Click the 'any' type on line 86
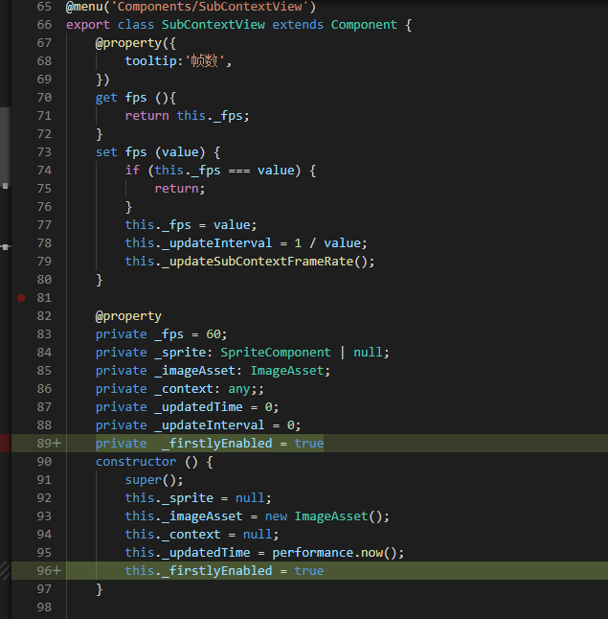Viewport: 608px width, 619px height. [x=238, y=389]
